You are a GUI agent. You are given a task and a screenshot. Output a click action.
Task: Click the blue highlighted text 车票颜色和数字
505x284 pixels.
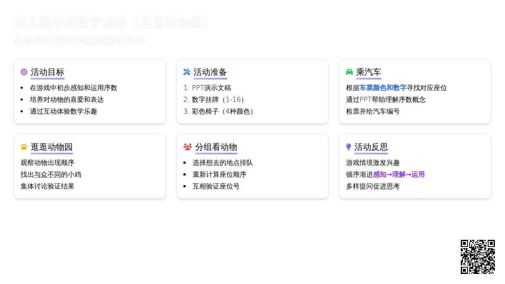pyautogui.click(x=383, y=88)
